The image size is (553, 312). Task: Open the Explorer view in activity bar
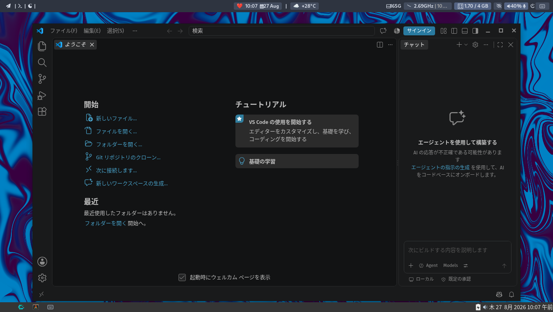click(x=42, y=46)
